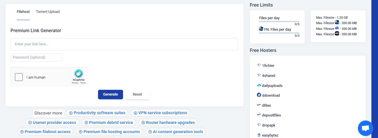Click the Files per day progress bar

(x=279, y=22)
